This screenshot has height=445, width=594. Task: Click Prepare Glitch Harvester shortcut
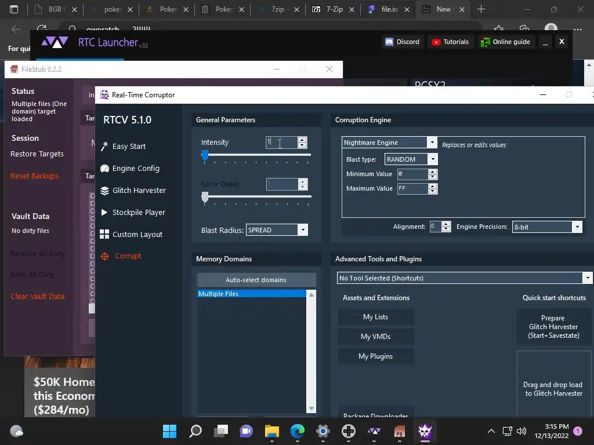tap(553, 327)
